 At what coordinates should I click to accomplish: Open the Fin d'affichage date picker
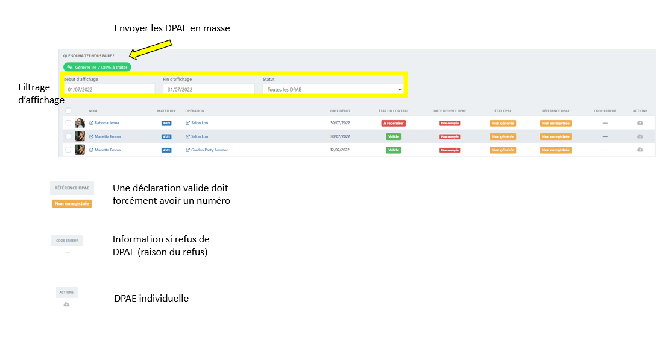[209, 89]
